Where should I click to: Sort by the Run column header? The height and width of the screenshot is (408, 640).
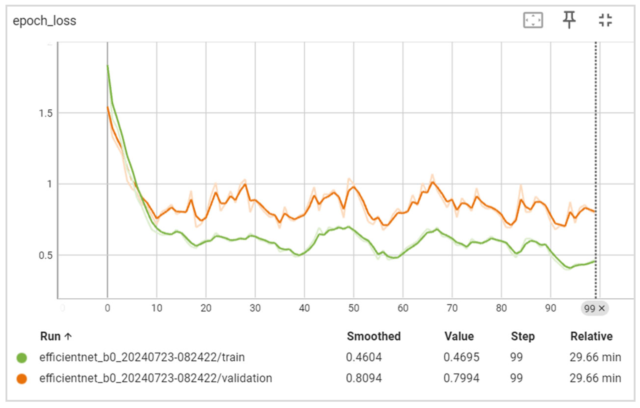[50, 336]
